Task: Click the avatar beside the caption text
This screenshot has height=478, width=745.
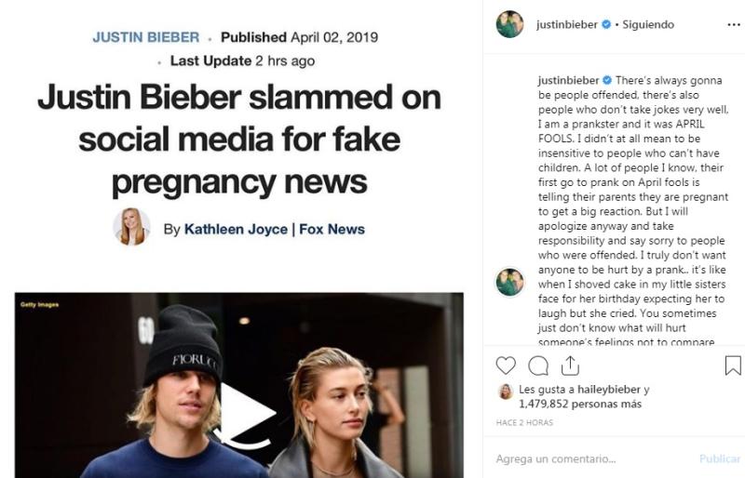Action: (509, 281)
